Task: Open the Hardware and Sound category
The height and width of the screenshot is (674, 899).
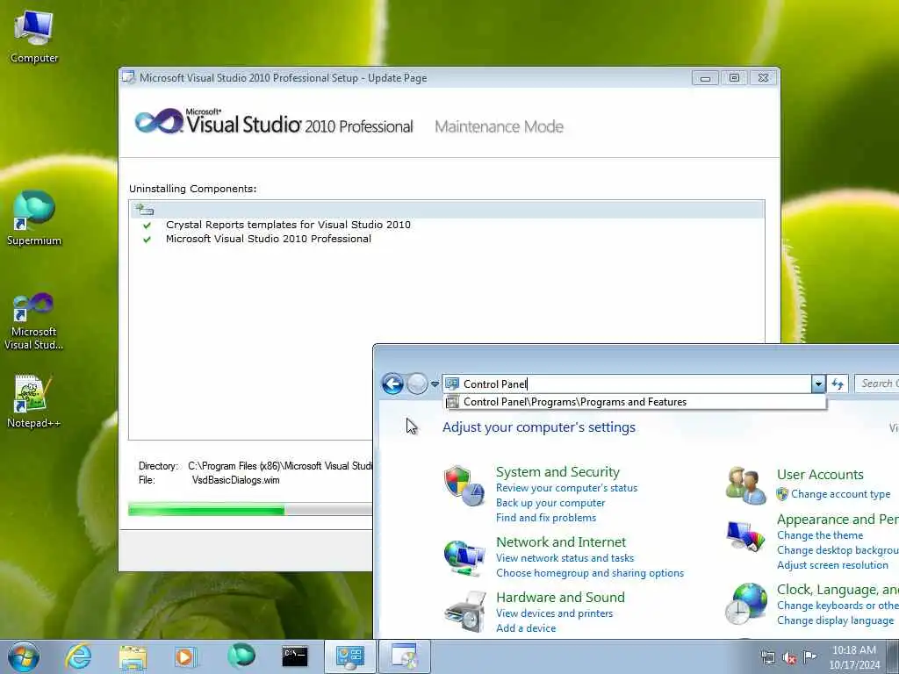Action: [560, 597]
